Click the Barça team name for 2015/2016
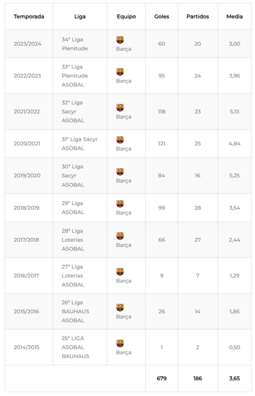The width and height of the screenshot is (255, 396). 124,317
